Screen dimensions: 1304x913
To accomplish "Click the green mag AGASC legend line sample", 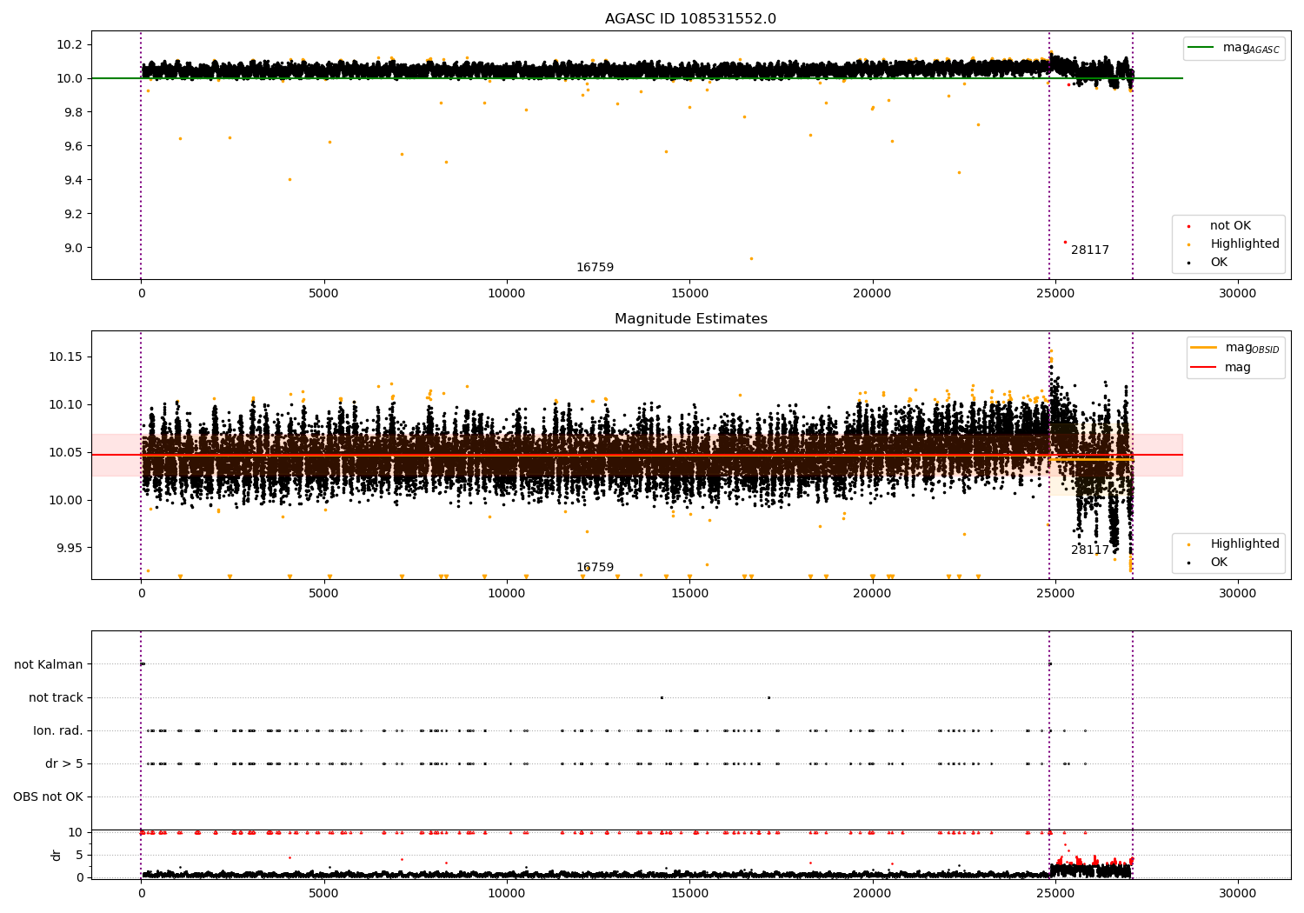I will coord(1201,48).
